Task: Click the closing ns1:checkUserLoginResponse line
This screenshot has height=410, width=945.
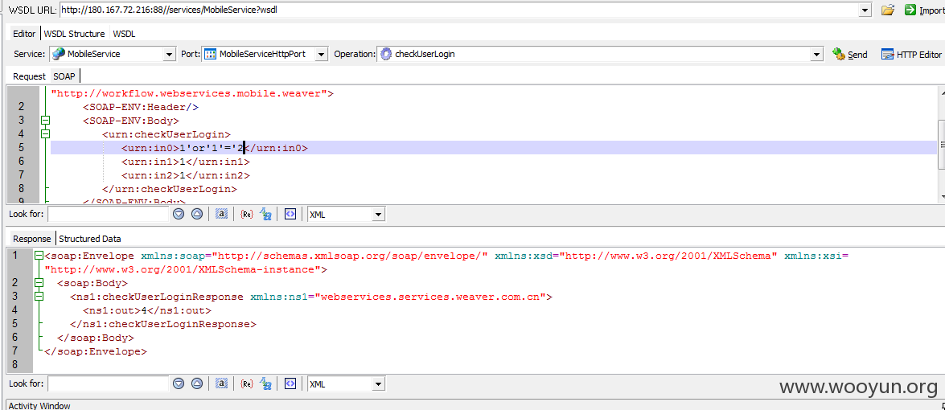Action: (x=162, y=325)
